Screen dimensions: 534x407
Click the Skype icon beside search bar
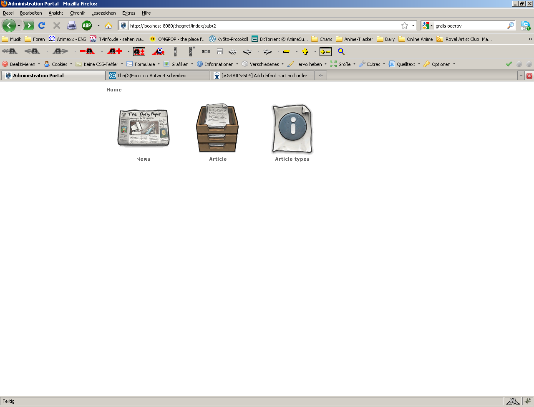pos(525,25)
